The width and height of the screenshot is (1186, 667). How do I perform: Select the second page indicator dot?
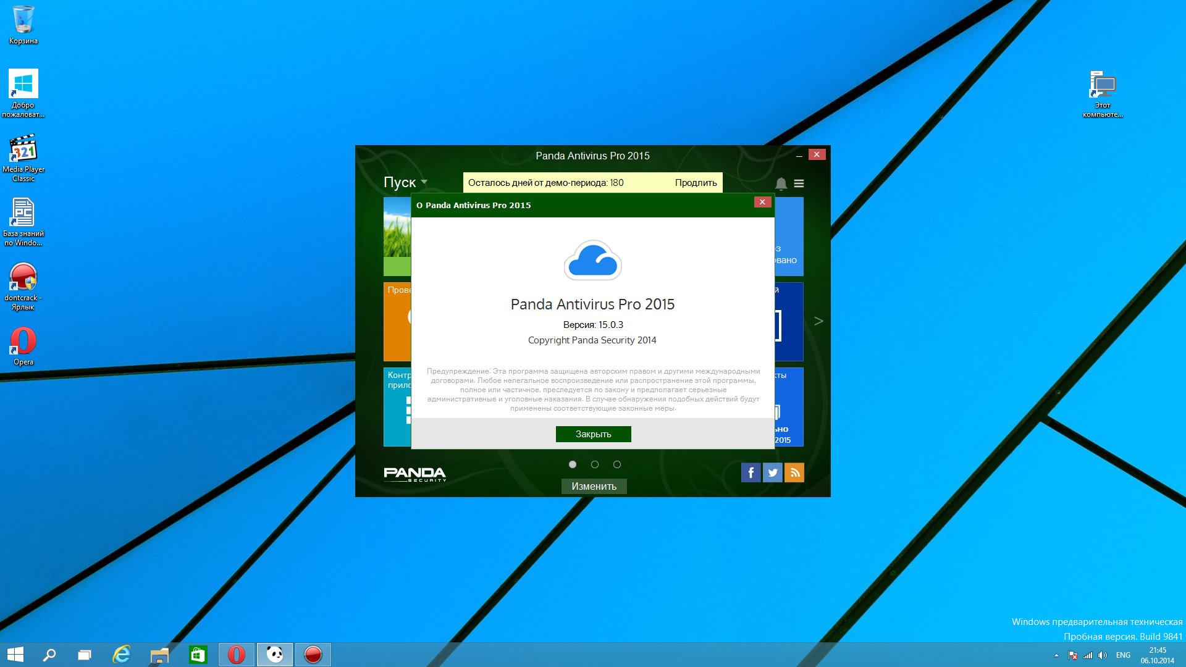click(595, 464)
